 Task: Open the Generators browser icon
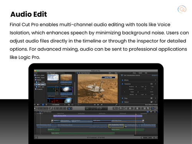(x=144, y=108)
